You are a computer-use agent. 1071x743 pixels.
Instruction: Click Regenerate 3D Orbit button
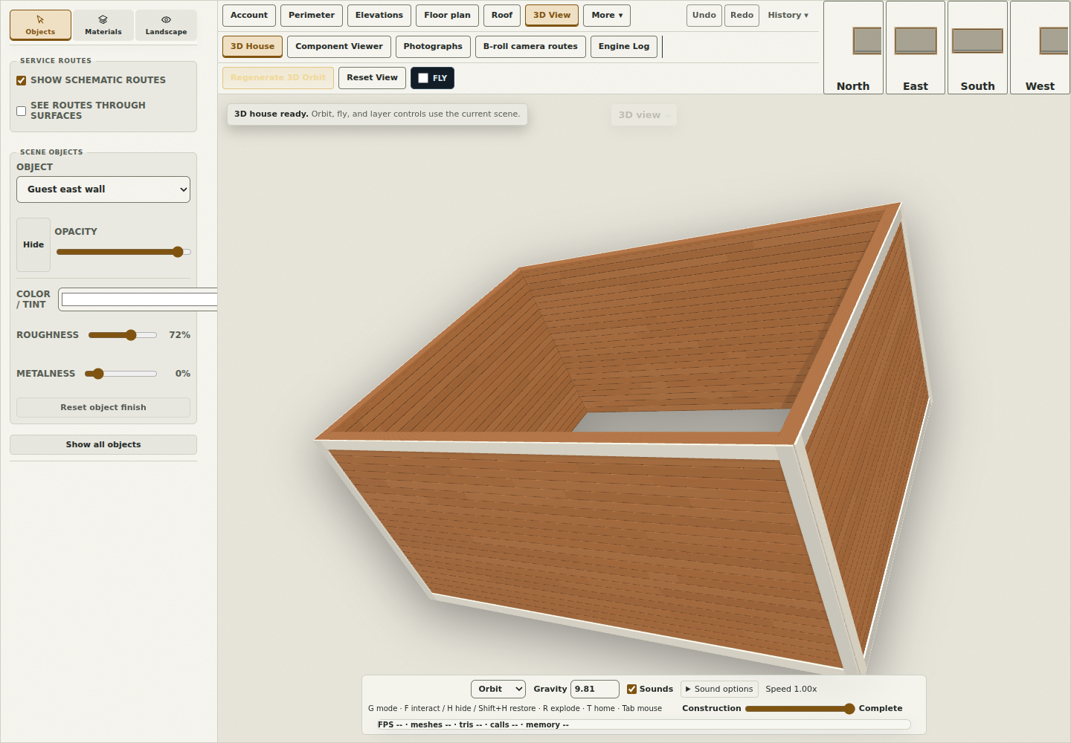(x=278, y=78)
